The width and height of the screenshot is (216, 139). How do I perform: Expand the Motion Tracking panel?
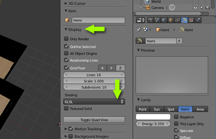coord(66,129)
